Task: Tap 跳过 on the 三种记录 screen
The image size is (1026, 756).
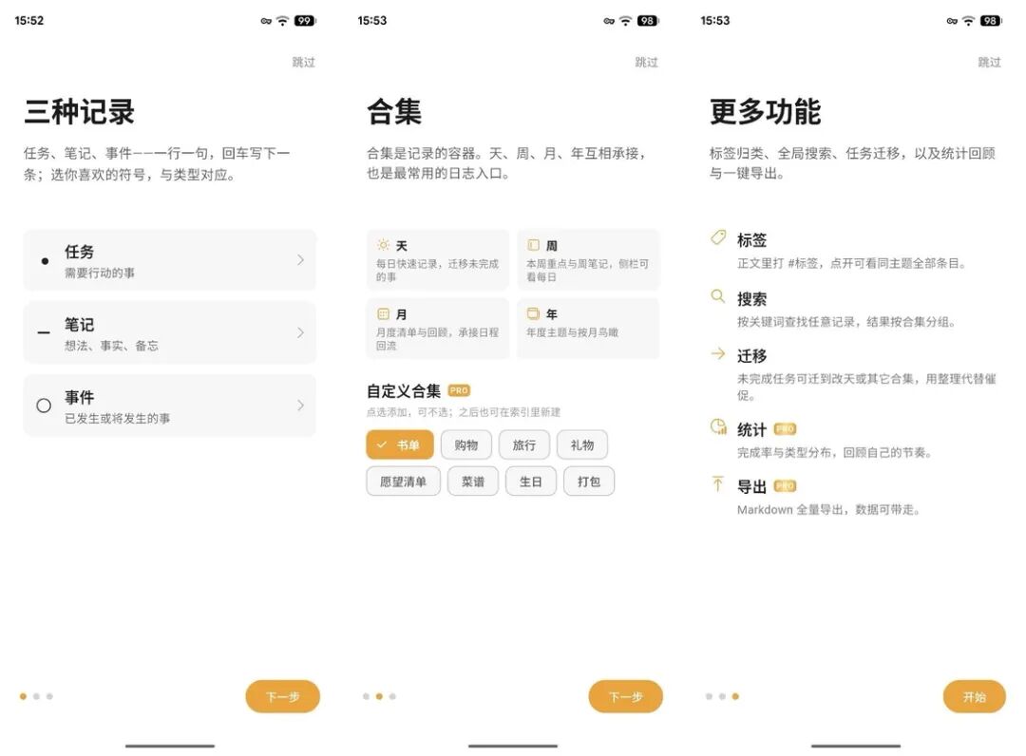Action: [304, 62]
